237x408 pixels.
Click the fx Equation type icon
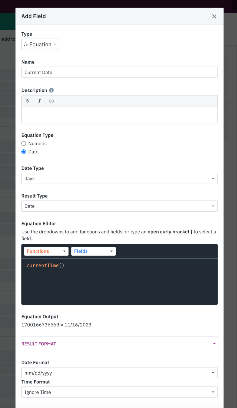click(26, 44)
